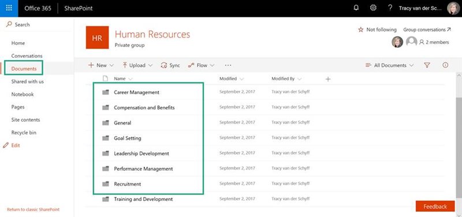462x217 pixels.
Task: Click the Compensation and Benefits folder icon
Action: click(106, 107)
